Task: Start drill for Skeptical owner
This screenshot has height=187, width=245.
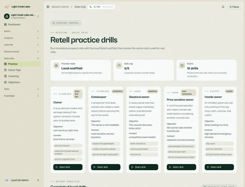Action: coord(144,167)
